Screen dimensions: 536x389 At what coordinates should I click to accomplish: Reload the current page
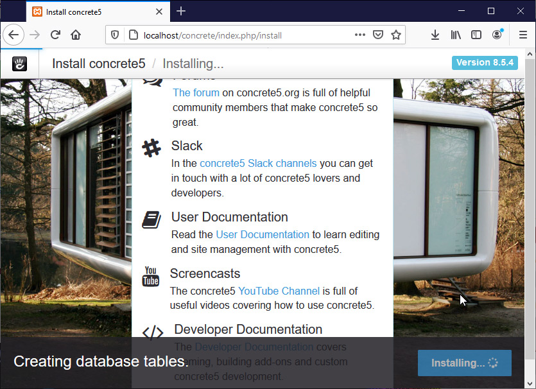pos(55,35)
